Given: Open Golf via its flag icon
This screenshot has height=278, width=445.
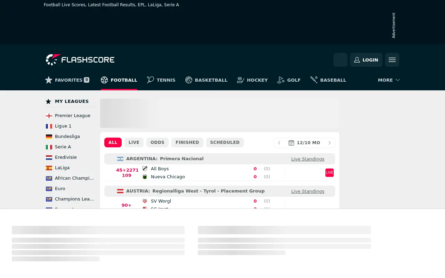Looking at the screenshot, I should click(x=281, y=80).
